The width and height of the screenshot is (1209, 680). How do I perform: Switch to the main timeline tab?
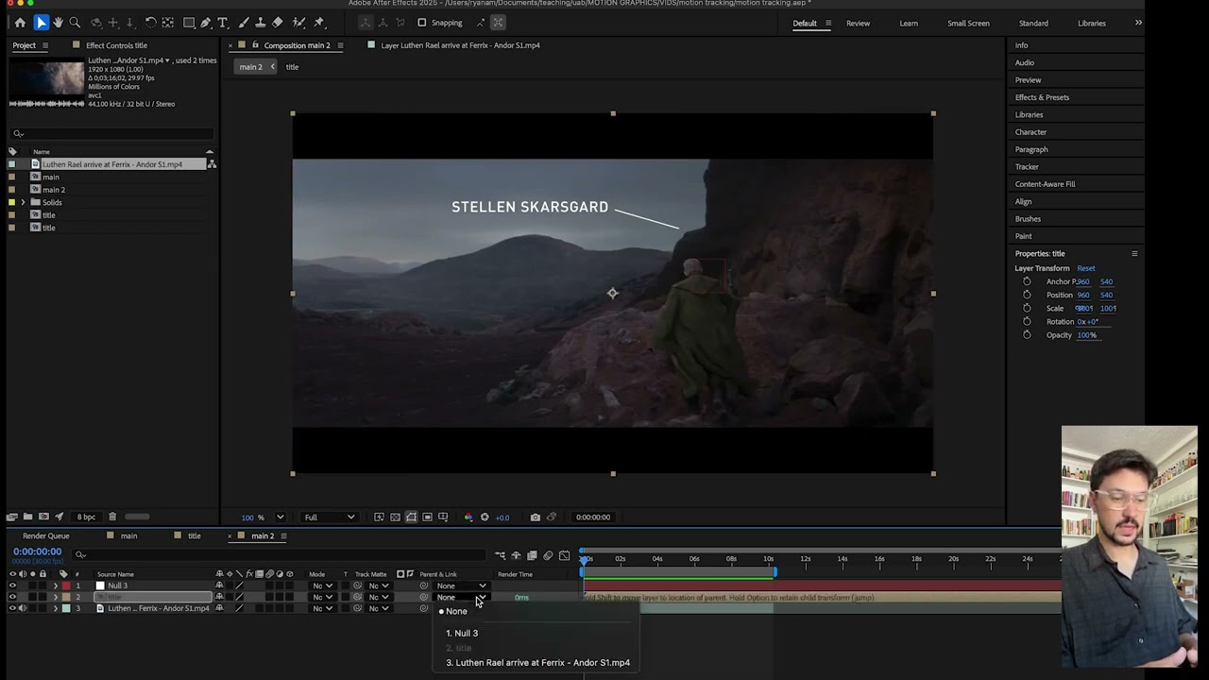click(x=128, y=535)
